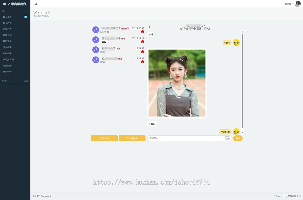Image resolution: width=303 pixels, height=200 pixels.
Task: Click 离线 status on the 11-12 21:45 chat
Action: 118,48
